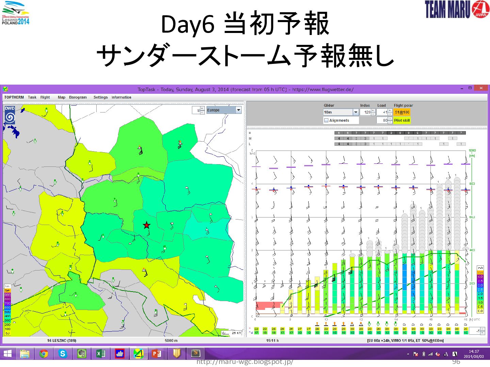Open the Windows Start button
The height and width of the screenshot is (367, 490).
(7, 353)
